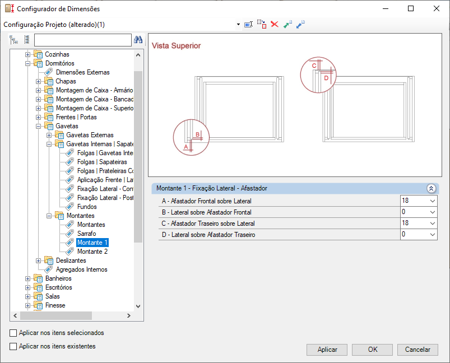Click the green export arrow icon

click(x=287, y=25)
